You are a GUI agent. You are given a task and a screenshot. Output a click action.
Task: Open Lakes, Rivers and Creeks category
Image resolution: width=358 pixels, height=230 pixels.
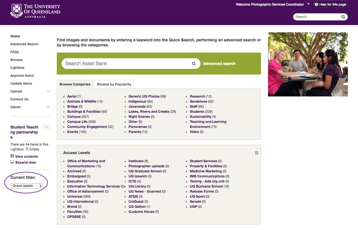click(x=149, y=112)
